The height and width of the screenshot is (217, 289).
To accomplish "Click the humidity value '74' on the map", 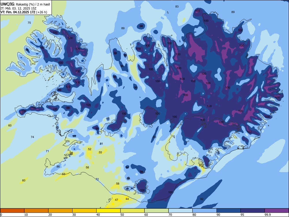I will point(32,137).
